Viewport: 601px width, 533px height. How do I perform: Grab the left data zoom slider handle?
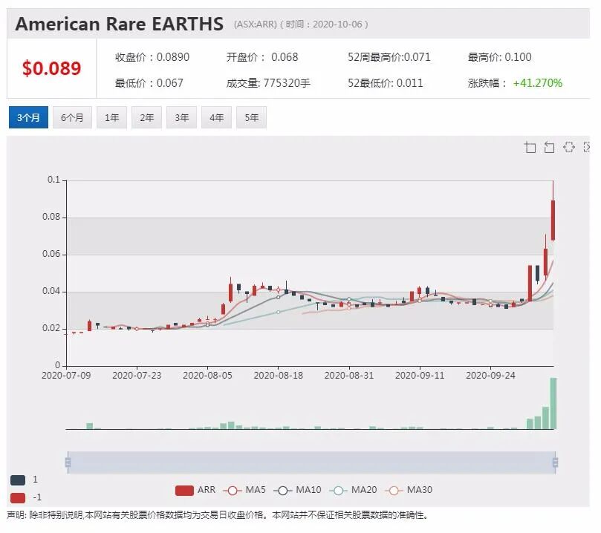[x=68, y=462]
